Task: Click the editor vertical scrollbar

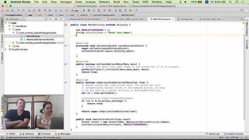Action: click(244, 77)
